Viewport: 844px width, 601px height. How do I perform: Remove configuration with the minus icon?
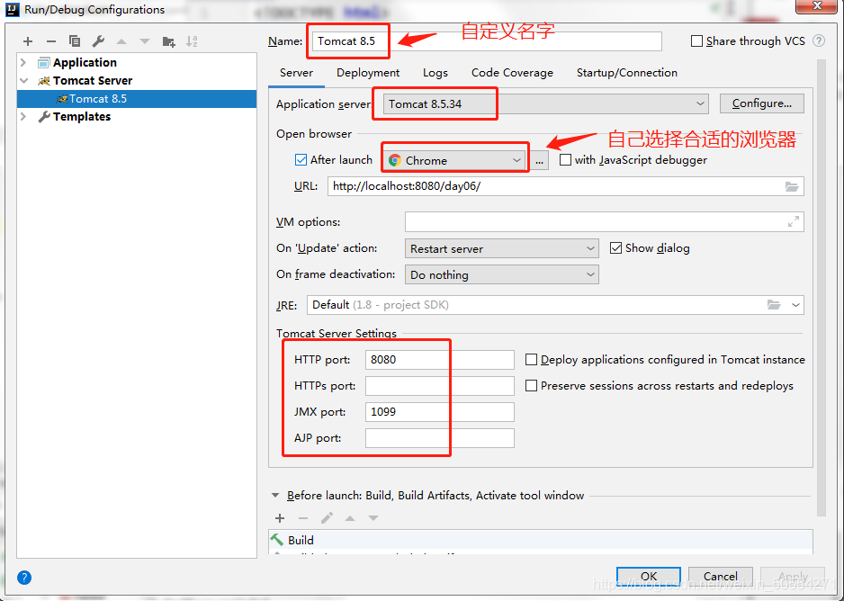[51, 41]
